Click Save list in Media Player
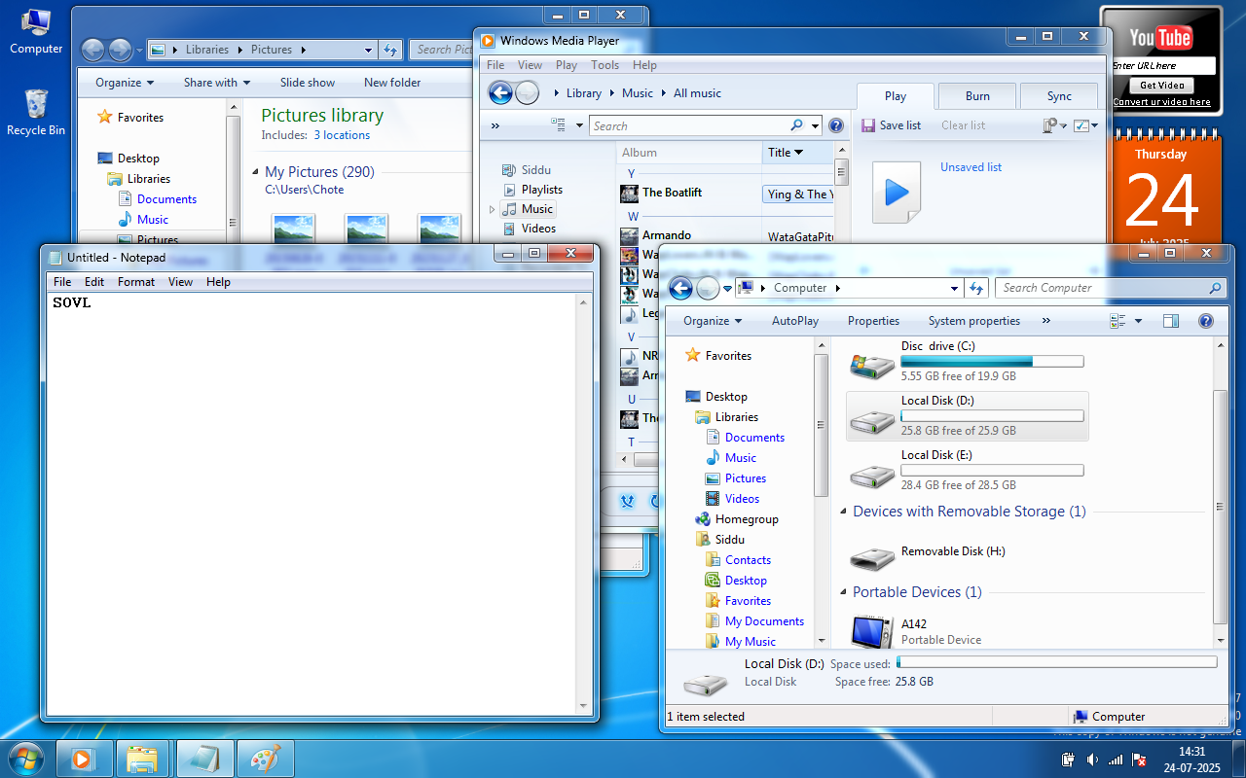The height and width of the screenshot is (778, 1246). coord(891,125)
